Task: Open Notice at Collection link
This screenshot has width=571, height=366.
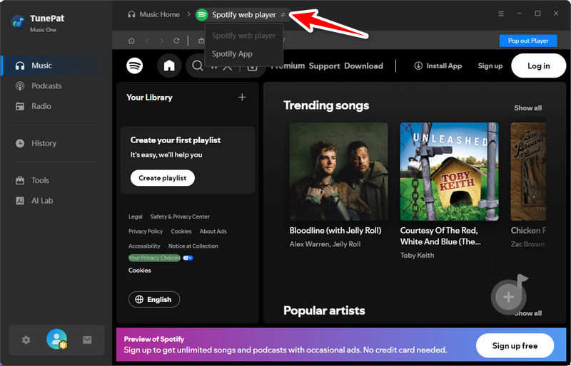Action: point(193,246)
